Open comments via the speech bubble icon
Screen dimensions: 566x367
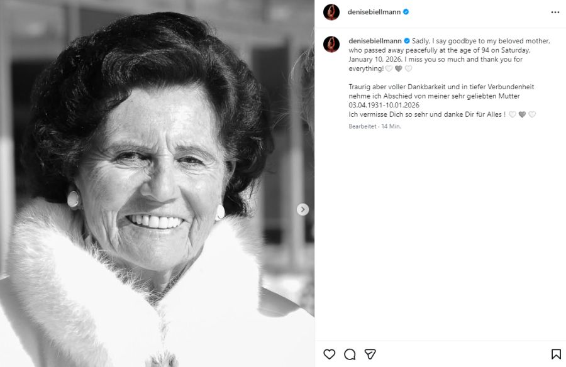tap(350, 354)
